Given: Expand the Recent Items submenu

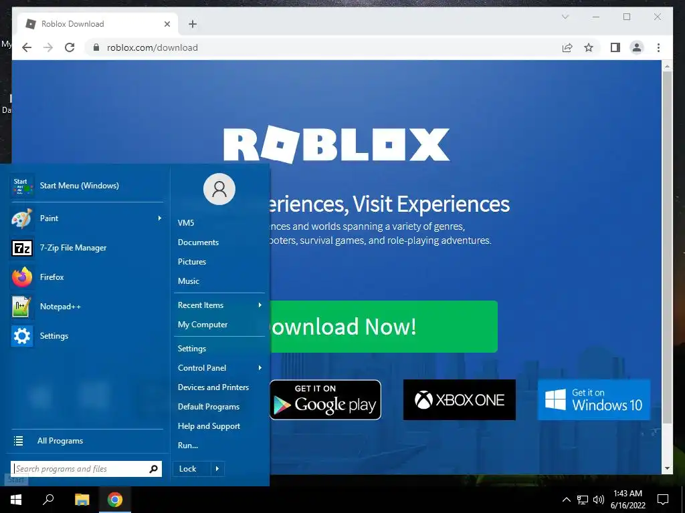Looking at the screenshot, I should (260, 305).
